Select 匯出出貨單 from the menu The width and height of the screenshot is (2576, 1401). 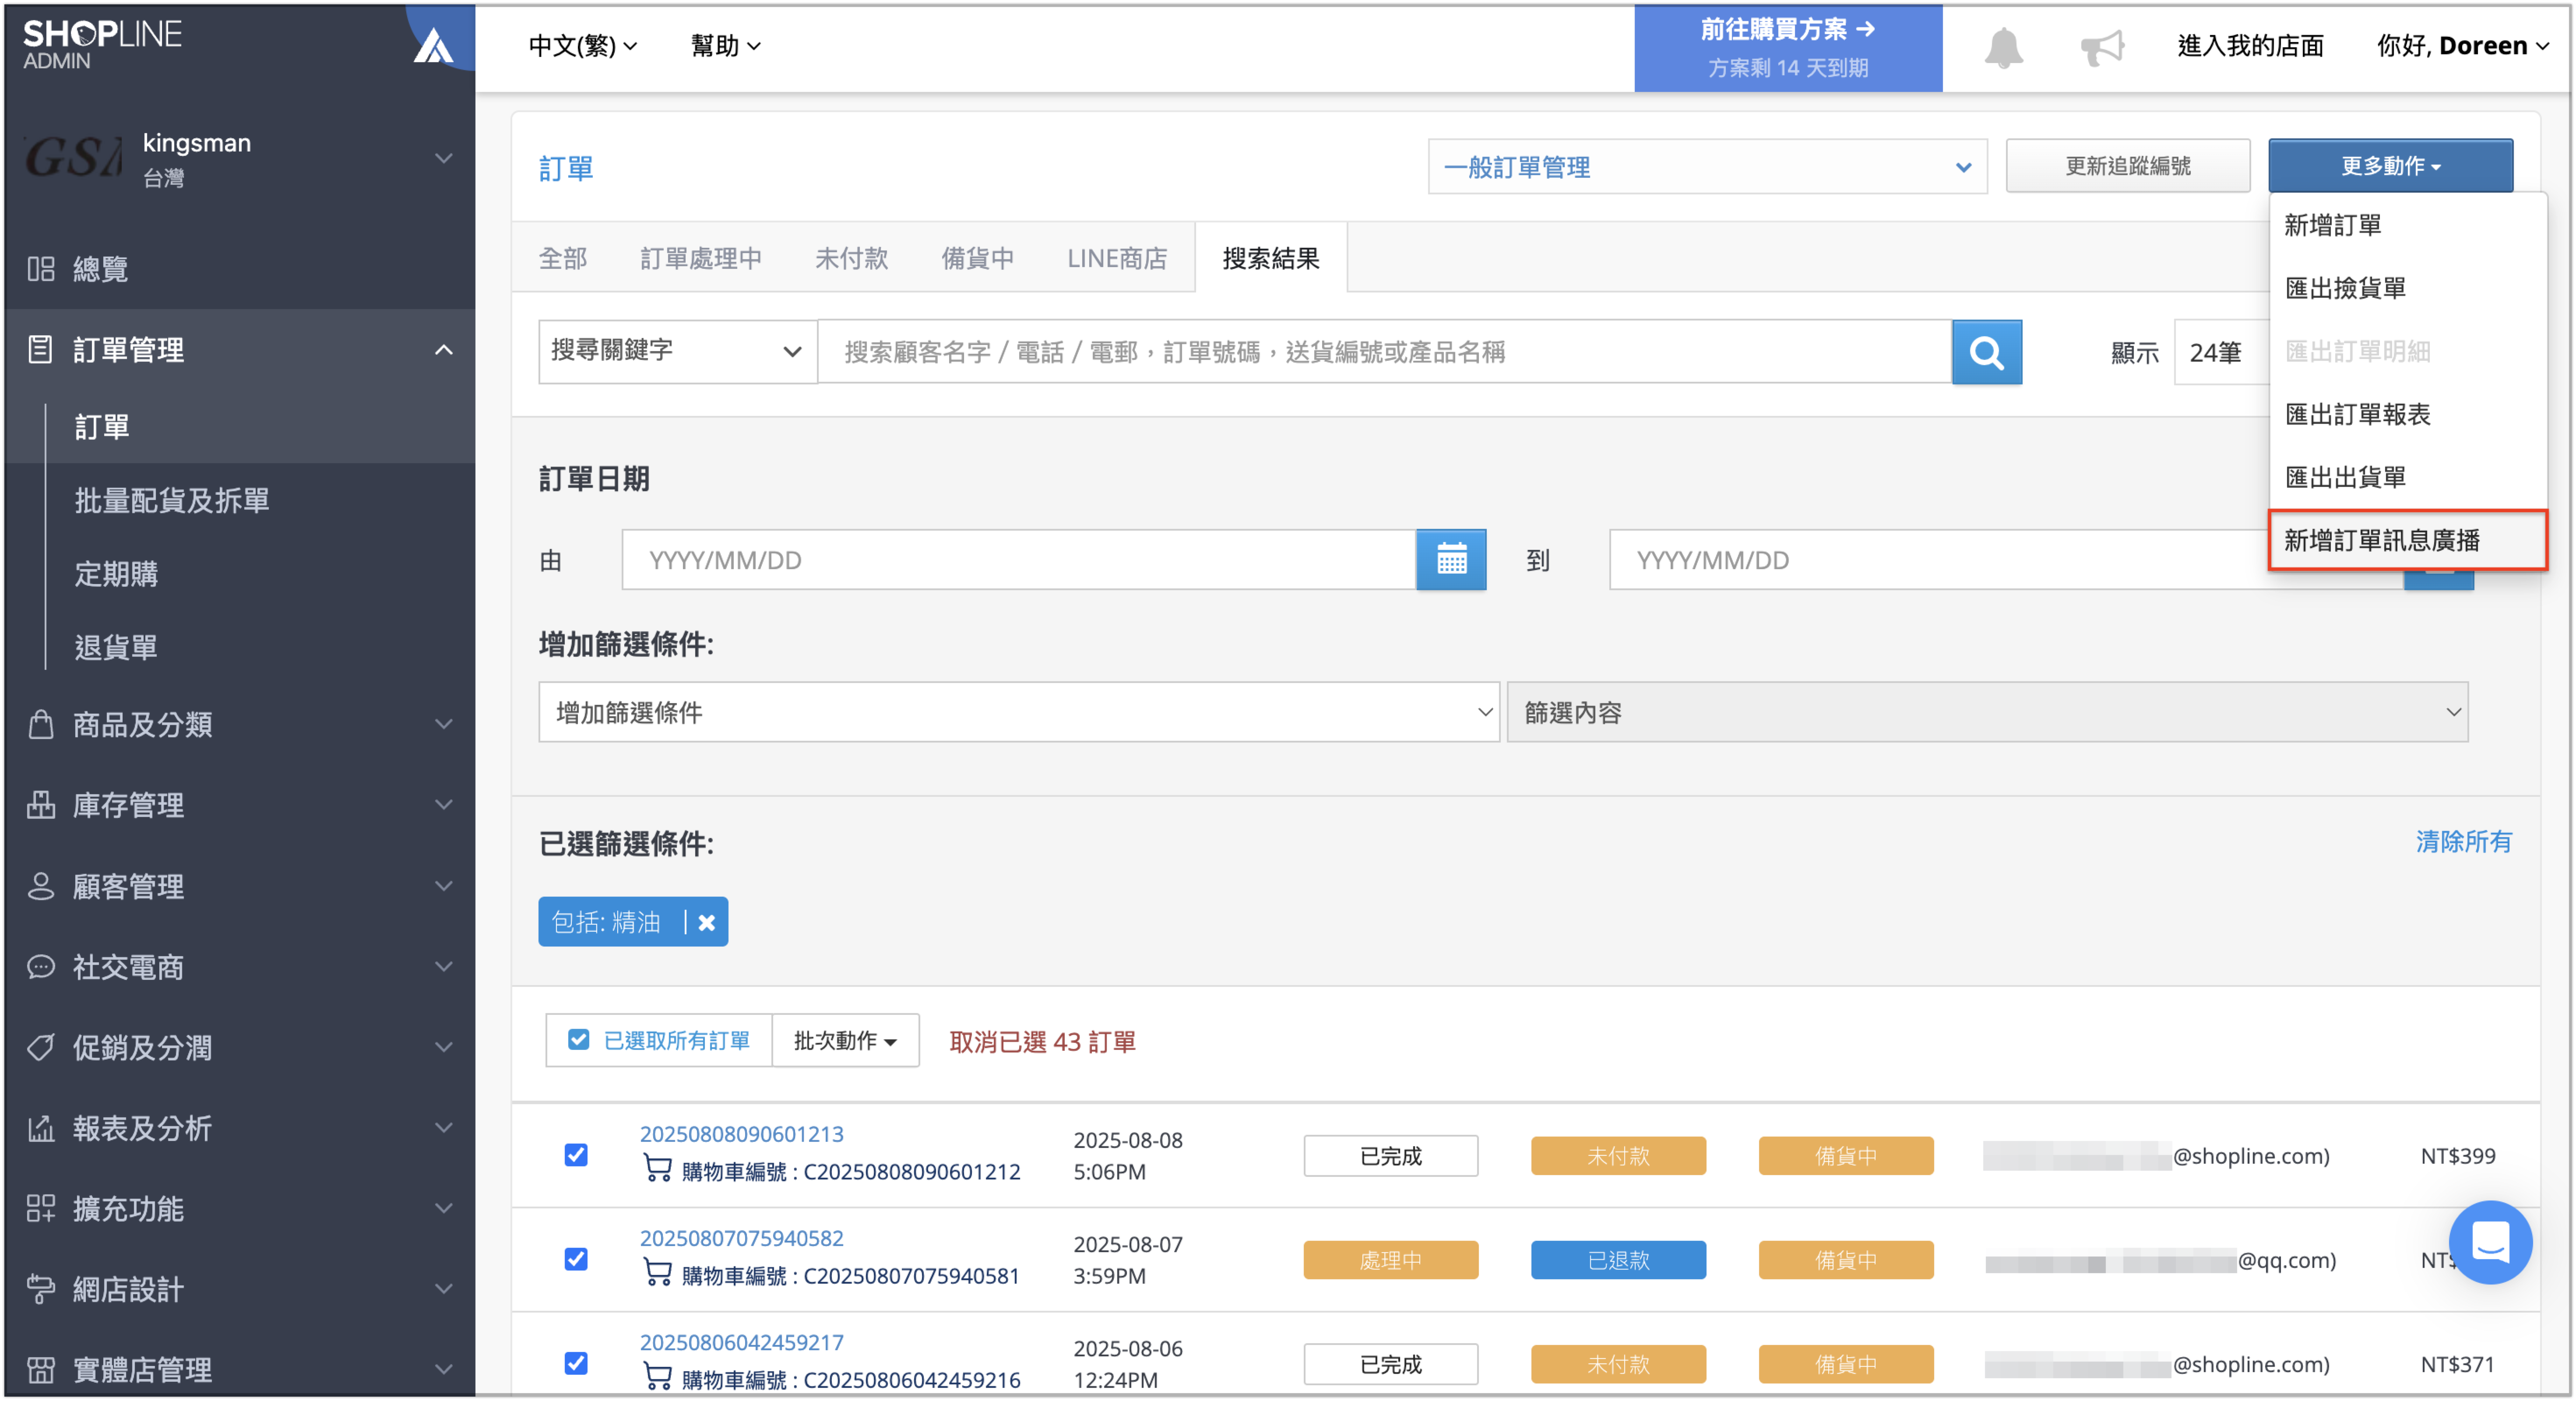point(2407,477)
